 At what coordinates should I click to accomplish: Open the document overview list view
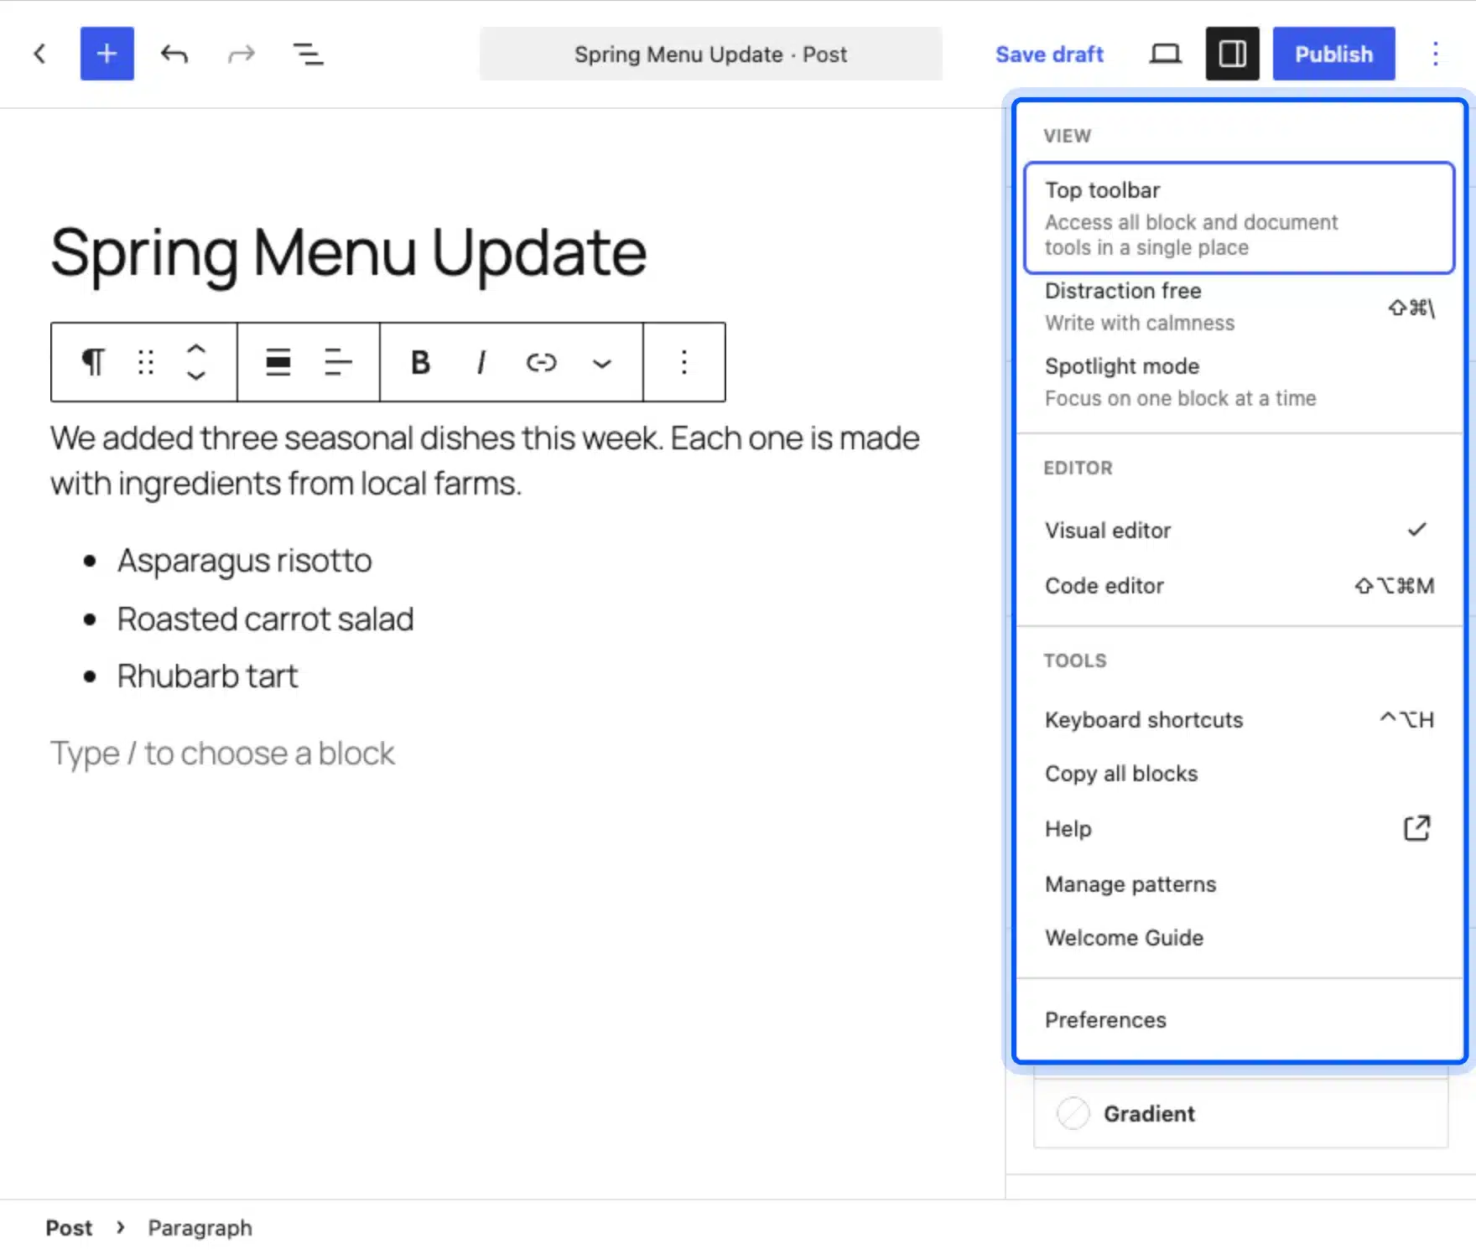(x=308, y=54)
